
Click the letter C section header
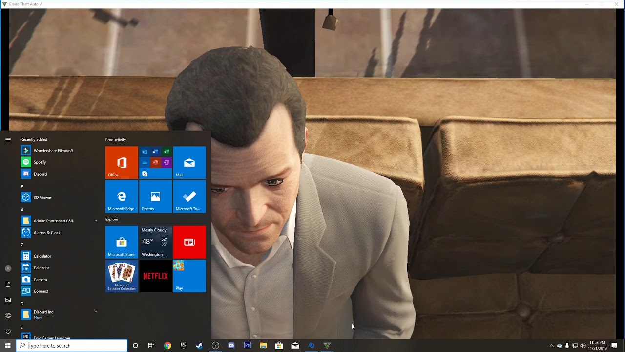pyautogui.click(x=22, y=245)
